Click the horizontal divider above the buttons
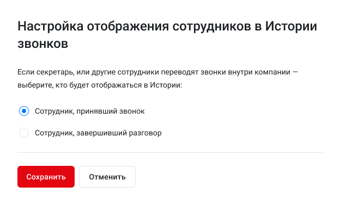The width and height of the screenshot is (340, 205). tap(170, 152)
